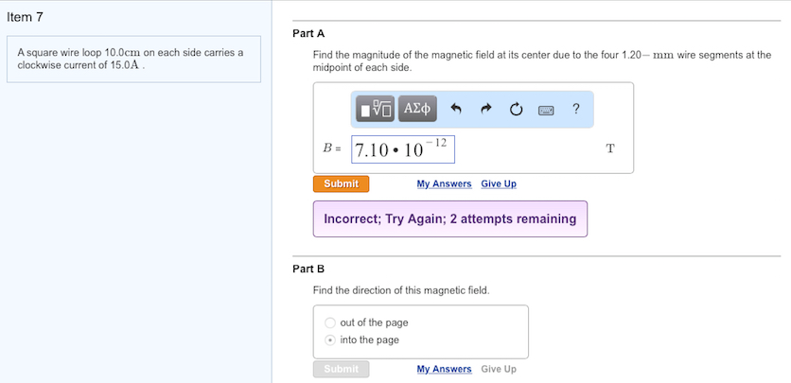Reset the answer with the circular arrow icon
Screen dimensions: 791x383
pos(516,110)
